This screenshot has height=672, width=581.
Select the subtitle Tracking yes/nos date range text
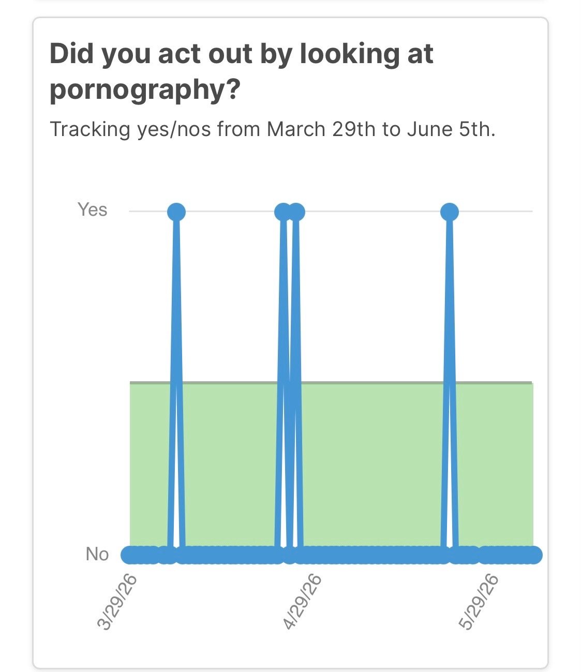pyautogui.click(x=273, y=129)
